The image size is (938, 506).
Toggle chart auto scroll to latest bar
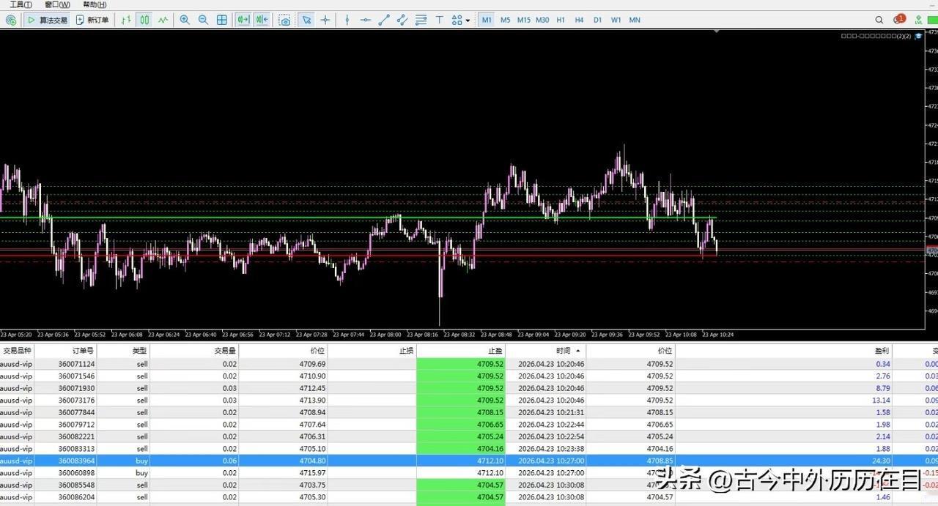[x=243, y=20]
